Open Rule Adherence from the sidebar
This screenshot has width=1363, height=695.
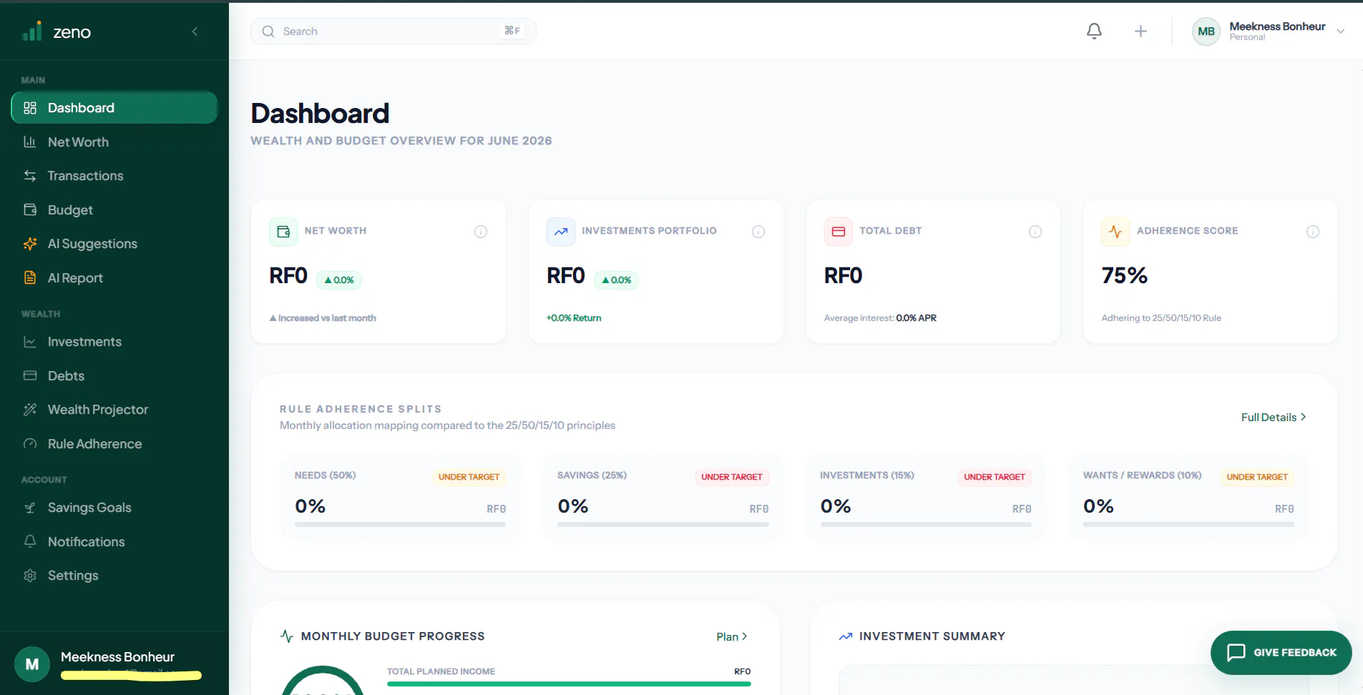coord(114,444)
